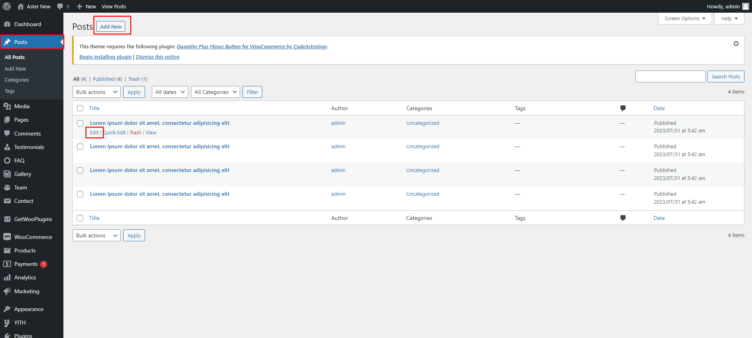Viewport: 752px width, 338px height.
Task: Click View under the first post
Action: 151,133
